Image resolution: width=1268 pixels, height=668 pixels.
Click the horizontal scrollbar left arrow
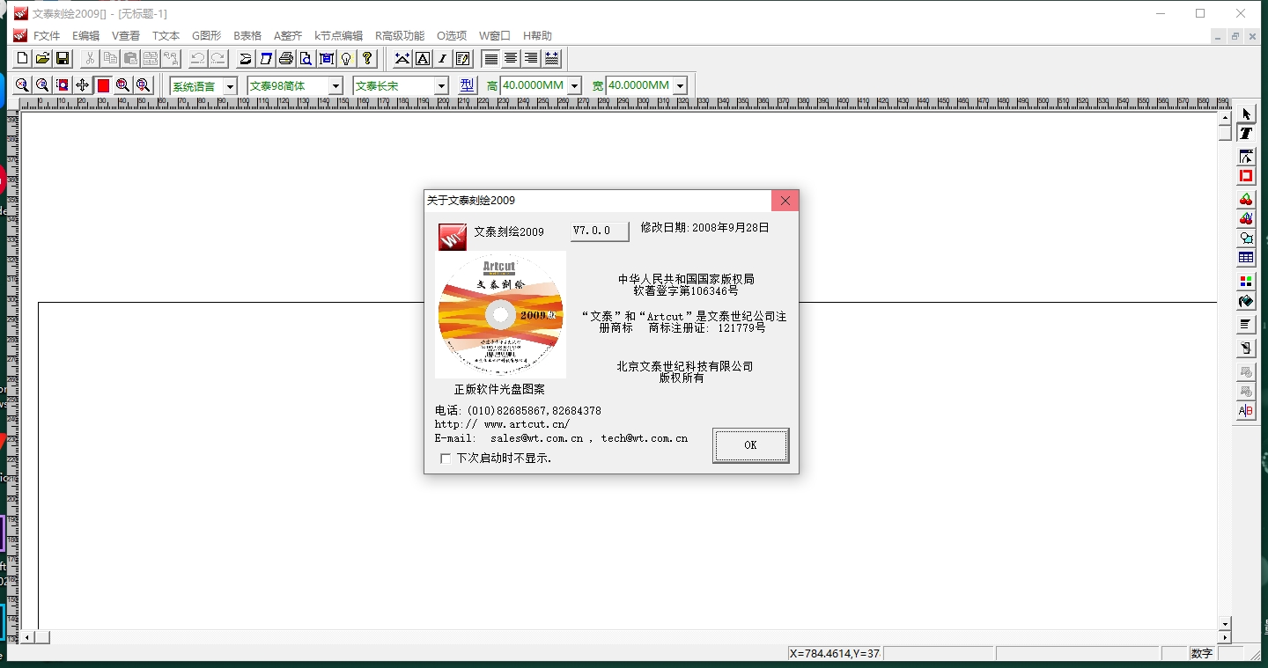tap(28, 637)
